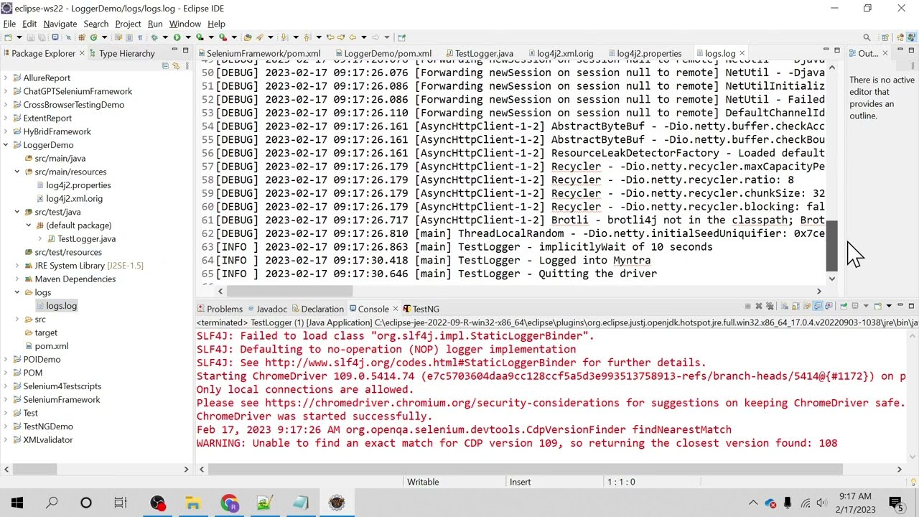The width and height of the screenshot is (919, 517).
Task: Click the Clear Console icon
Action: tap(785, 307)
